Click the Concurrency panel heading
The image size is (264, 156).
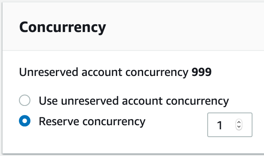click(x=63, y=28)
